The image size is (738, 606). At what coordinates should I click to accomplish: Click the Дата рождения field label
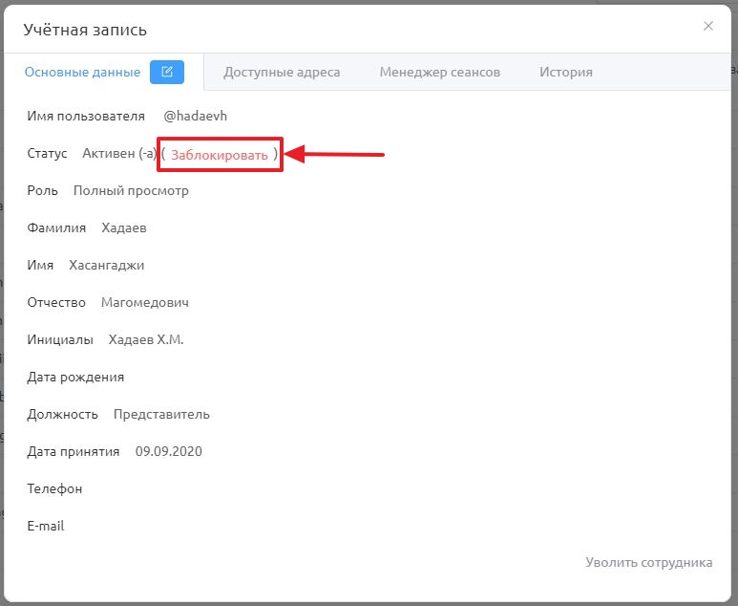[x=75, y=377]
